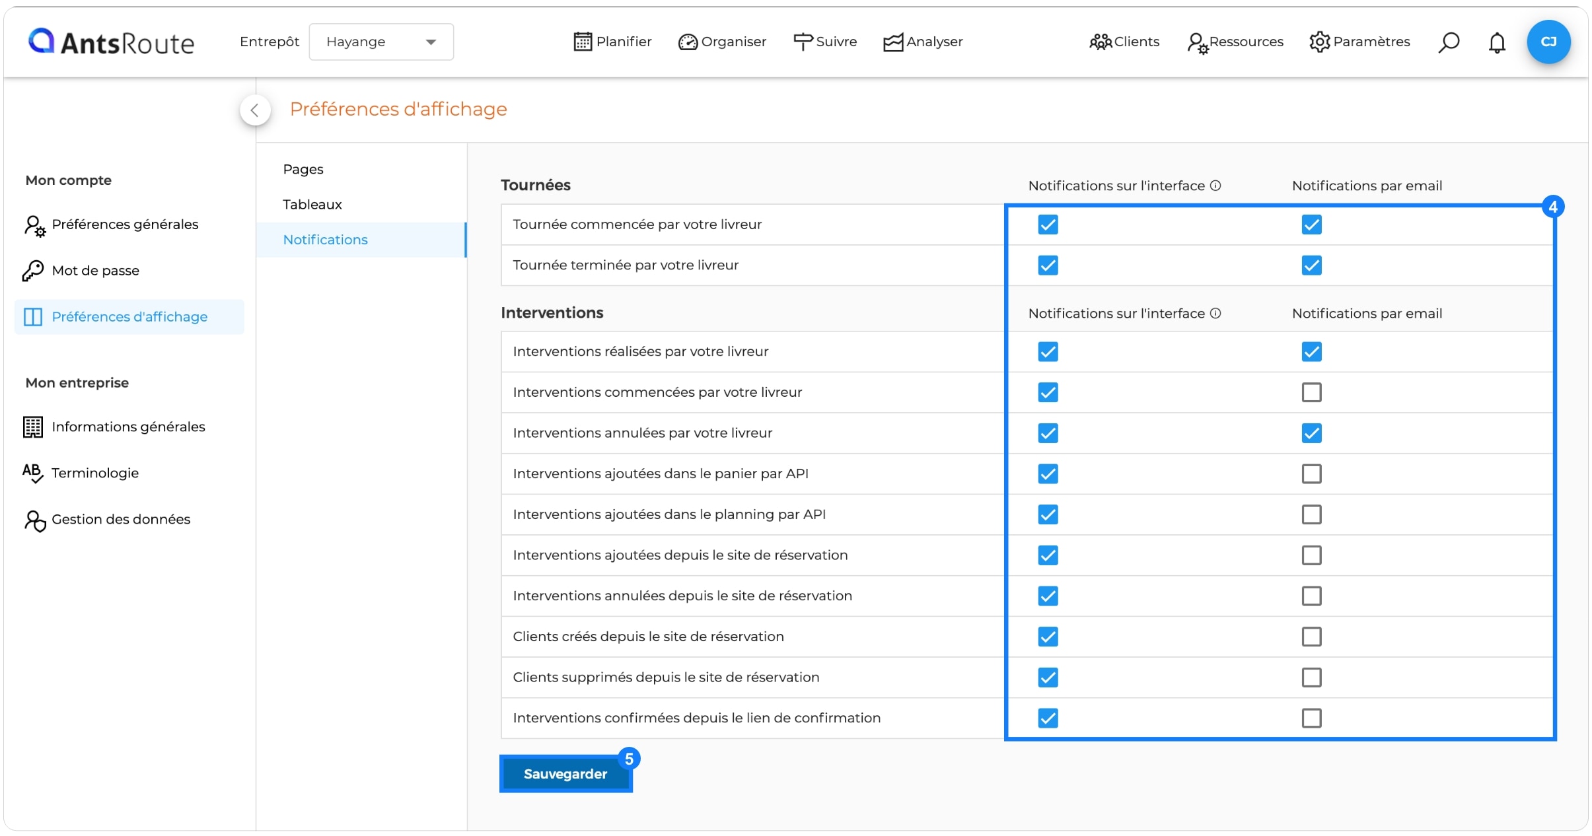The image size is (1592, 836).
Task: Uncheck email notification for Tournée terminée
Action: click(x=1311, y=265)
